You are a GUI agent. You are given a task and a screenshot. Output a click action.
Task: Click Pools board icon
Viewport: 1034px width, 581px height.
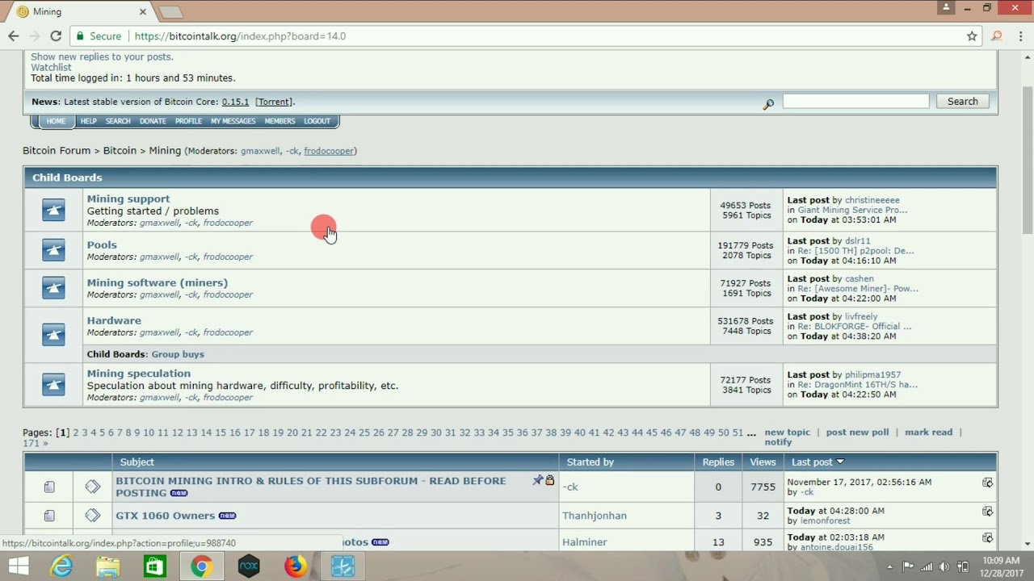53,250
